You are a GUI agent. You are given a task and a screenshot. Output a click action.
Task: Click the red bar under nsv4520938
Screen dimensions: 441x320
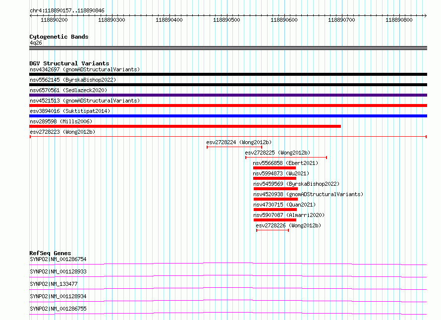point(276,199)
